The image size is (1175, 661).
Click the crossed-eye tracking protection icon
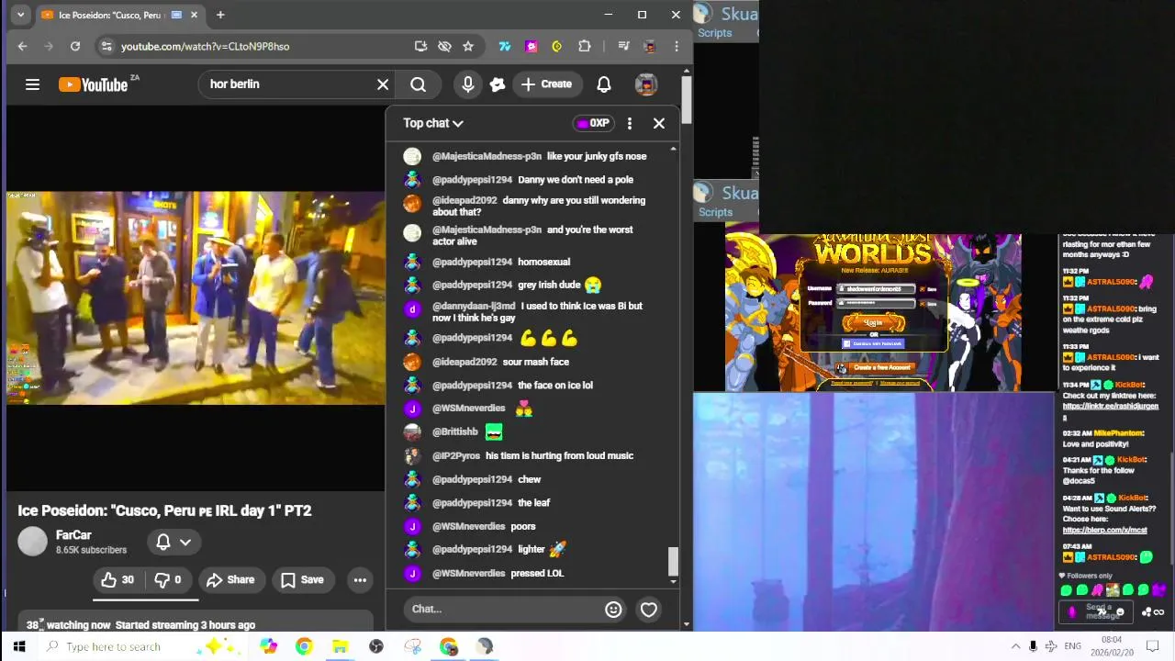444,46
